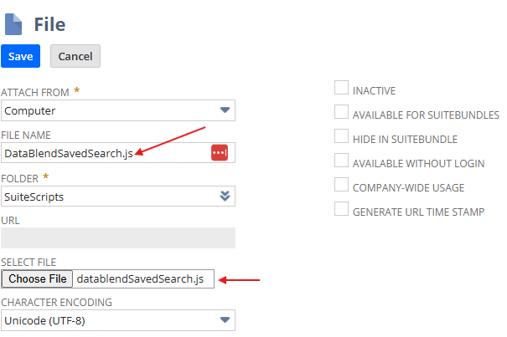Click into the File Name text field
This screenshot has height=337, width=507.
point(106,153)
